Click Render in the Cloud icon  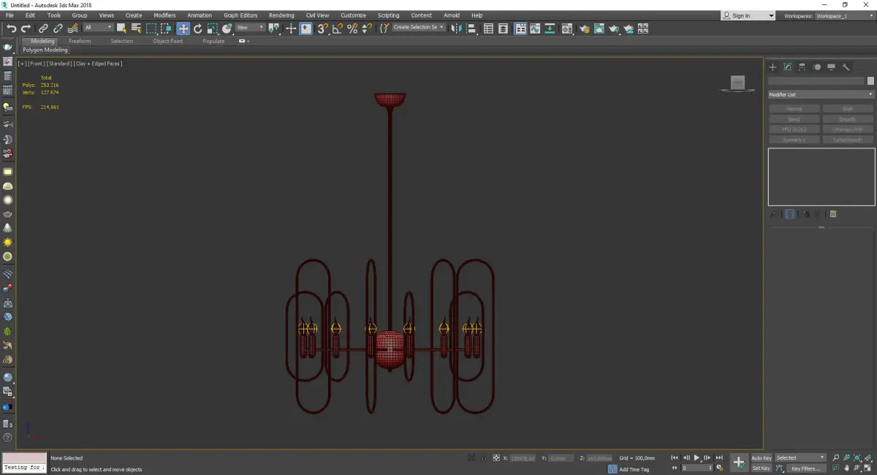[629, 28]
